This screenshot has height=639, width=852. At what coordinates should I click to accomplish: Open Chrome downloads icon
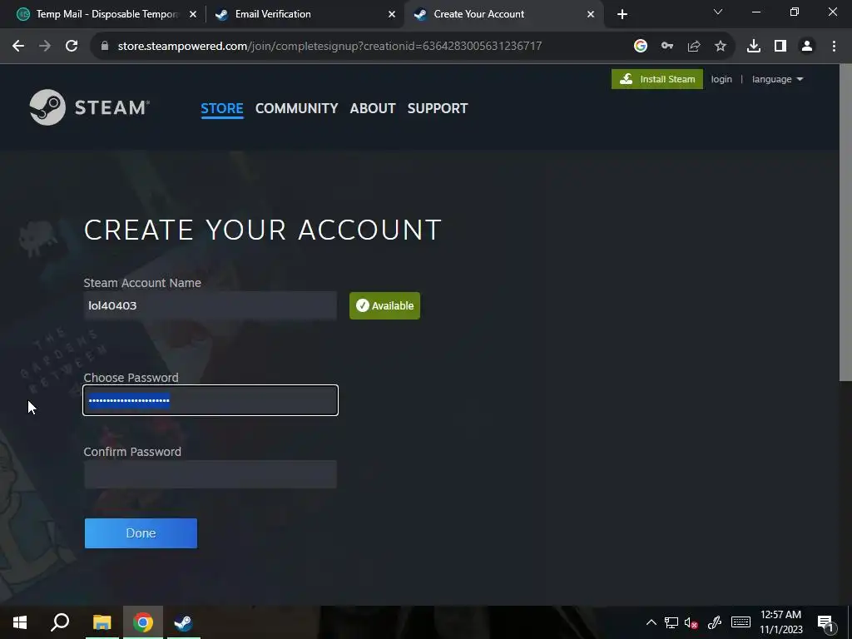[754, 47]
